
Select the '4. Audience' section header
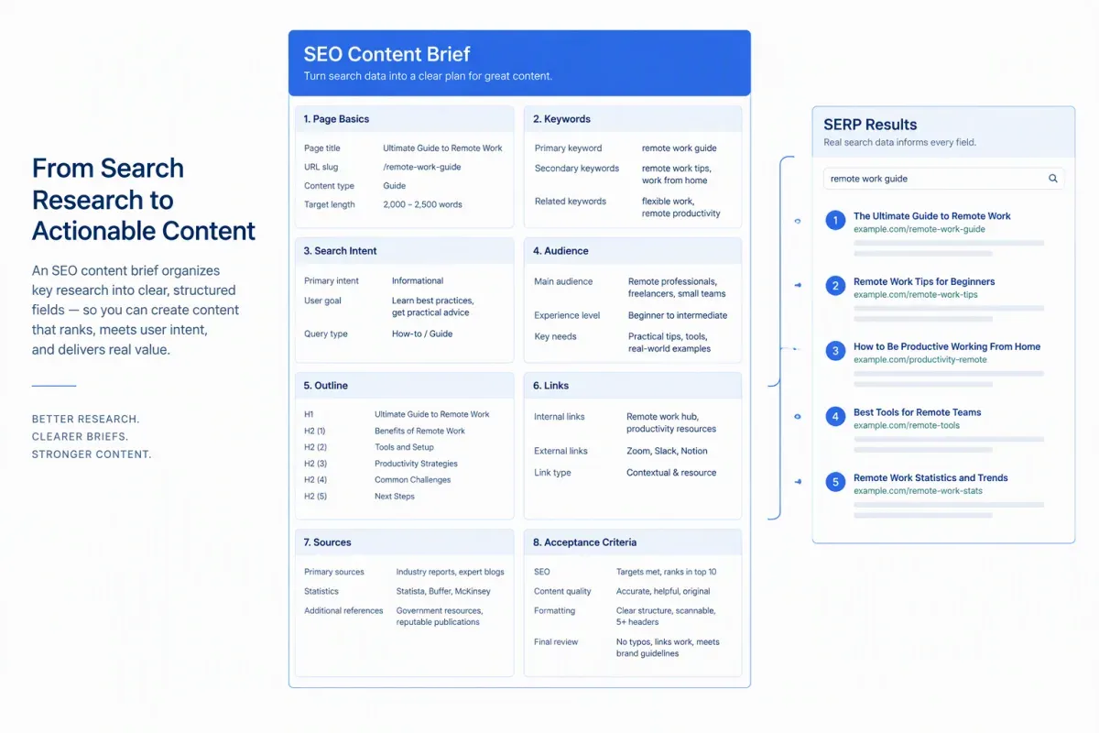coord(633,251)
